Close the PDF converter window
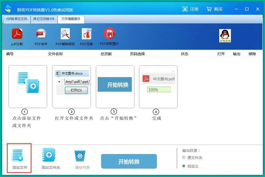The width and height of the screenshot is (265, 177). (x=258, y=9)
